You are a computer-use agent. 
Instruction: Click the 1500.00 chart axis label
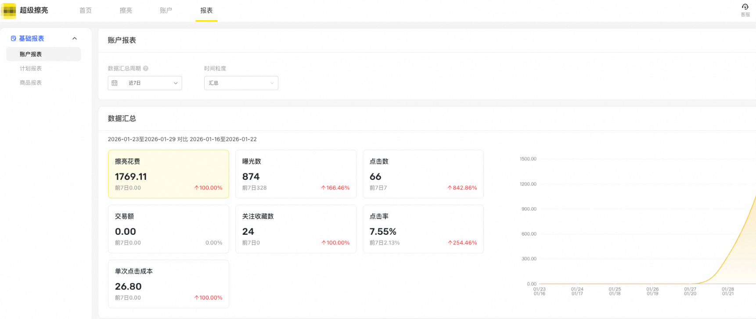pyautogui.click(x=528, y=159)
